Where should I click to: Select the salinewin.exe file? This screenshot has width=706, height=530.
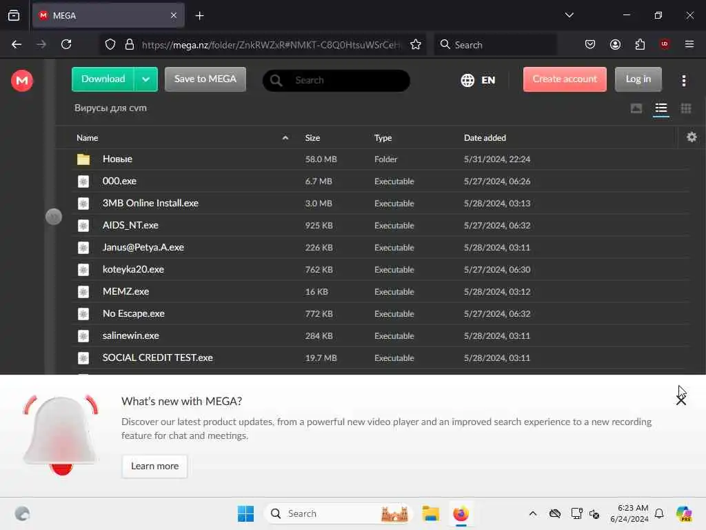(x=381, y=336)
